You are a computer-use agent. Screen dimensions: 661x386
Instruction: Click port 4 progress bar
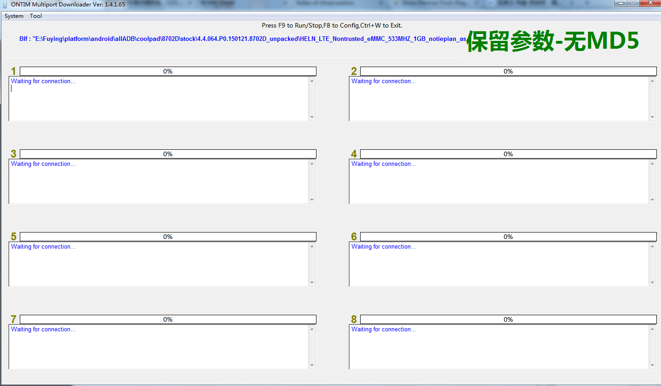tap(508, 154)
